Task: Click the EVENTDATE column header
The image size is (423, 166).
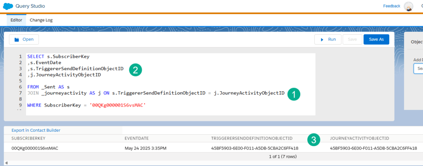Action: [x=136, y=138]
